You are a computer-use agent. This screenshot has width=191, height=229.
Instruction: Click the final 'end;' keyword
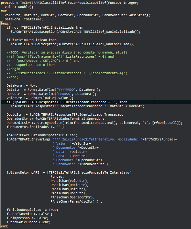pyautogui.click(x=5, y=226)
